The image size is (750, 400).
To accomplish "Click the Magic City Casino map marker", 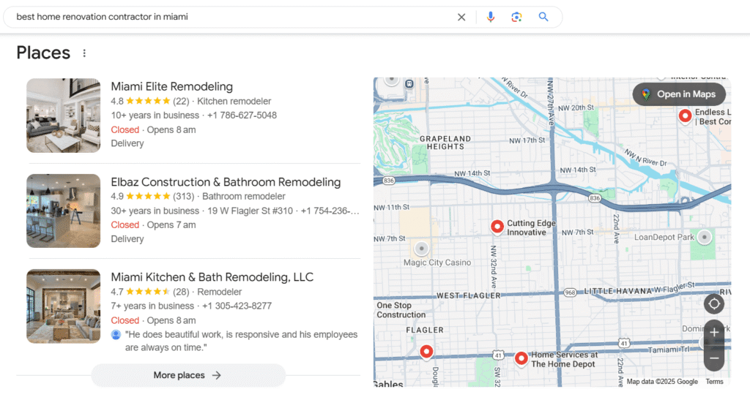I will click(421, 248).
